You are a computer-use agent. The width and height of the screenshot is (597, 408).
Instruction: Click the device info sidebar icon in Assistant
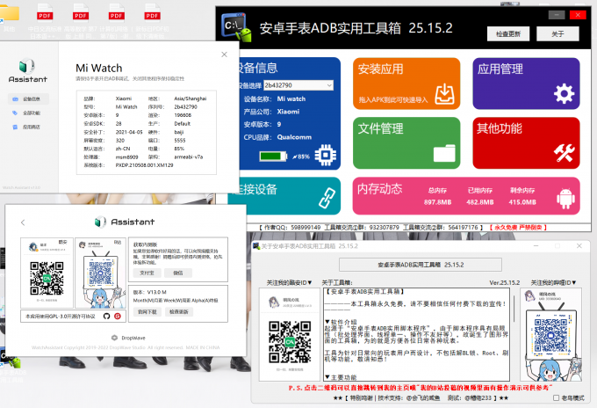15,99
